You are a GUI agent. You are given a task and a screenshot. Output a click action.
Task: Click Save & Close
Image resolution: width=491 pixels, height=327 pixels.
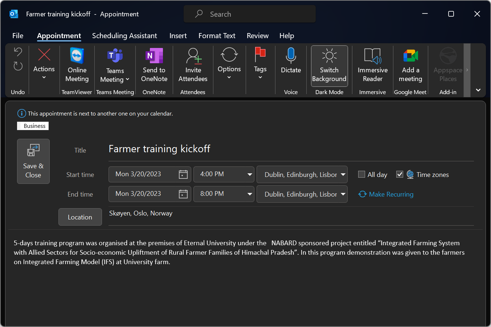pyautogui.click(x=33, y=161)
